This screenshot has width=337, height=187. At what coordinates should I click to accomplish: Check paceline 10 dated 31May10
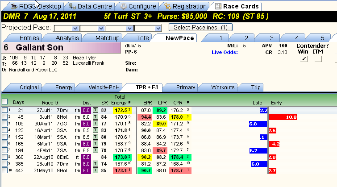pyautogui.click(x=4, y=170)
